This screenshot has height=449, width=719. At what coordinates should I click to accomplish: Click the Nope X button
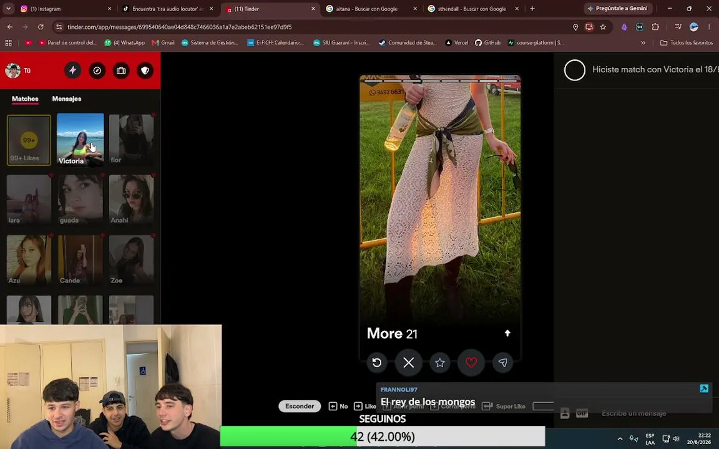click(x=409, y=362)
